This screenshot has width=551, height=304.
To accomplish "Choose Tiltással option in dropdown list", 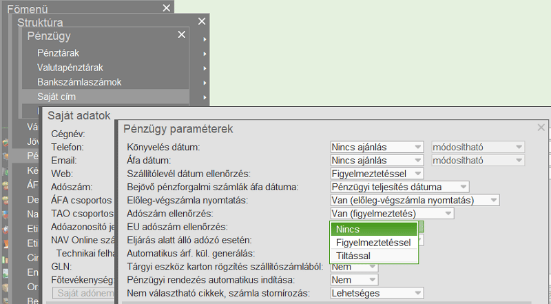I will click(x=374, y=256).
